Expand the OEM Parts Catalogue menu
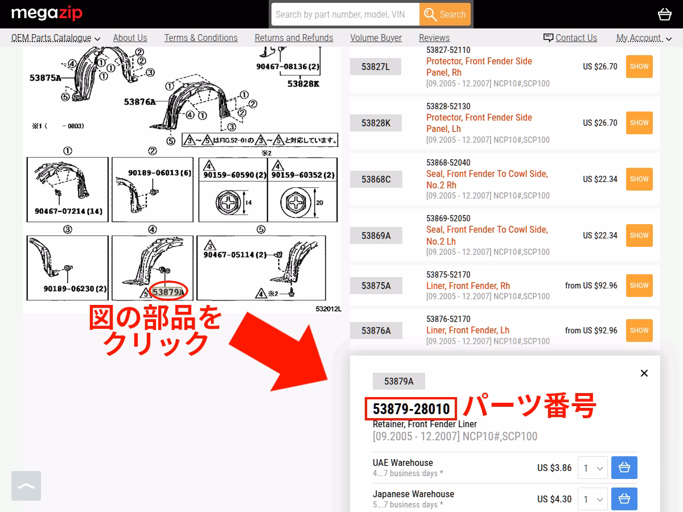 point(56,38)
